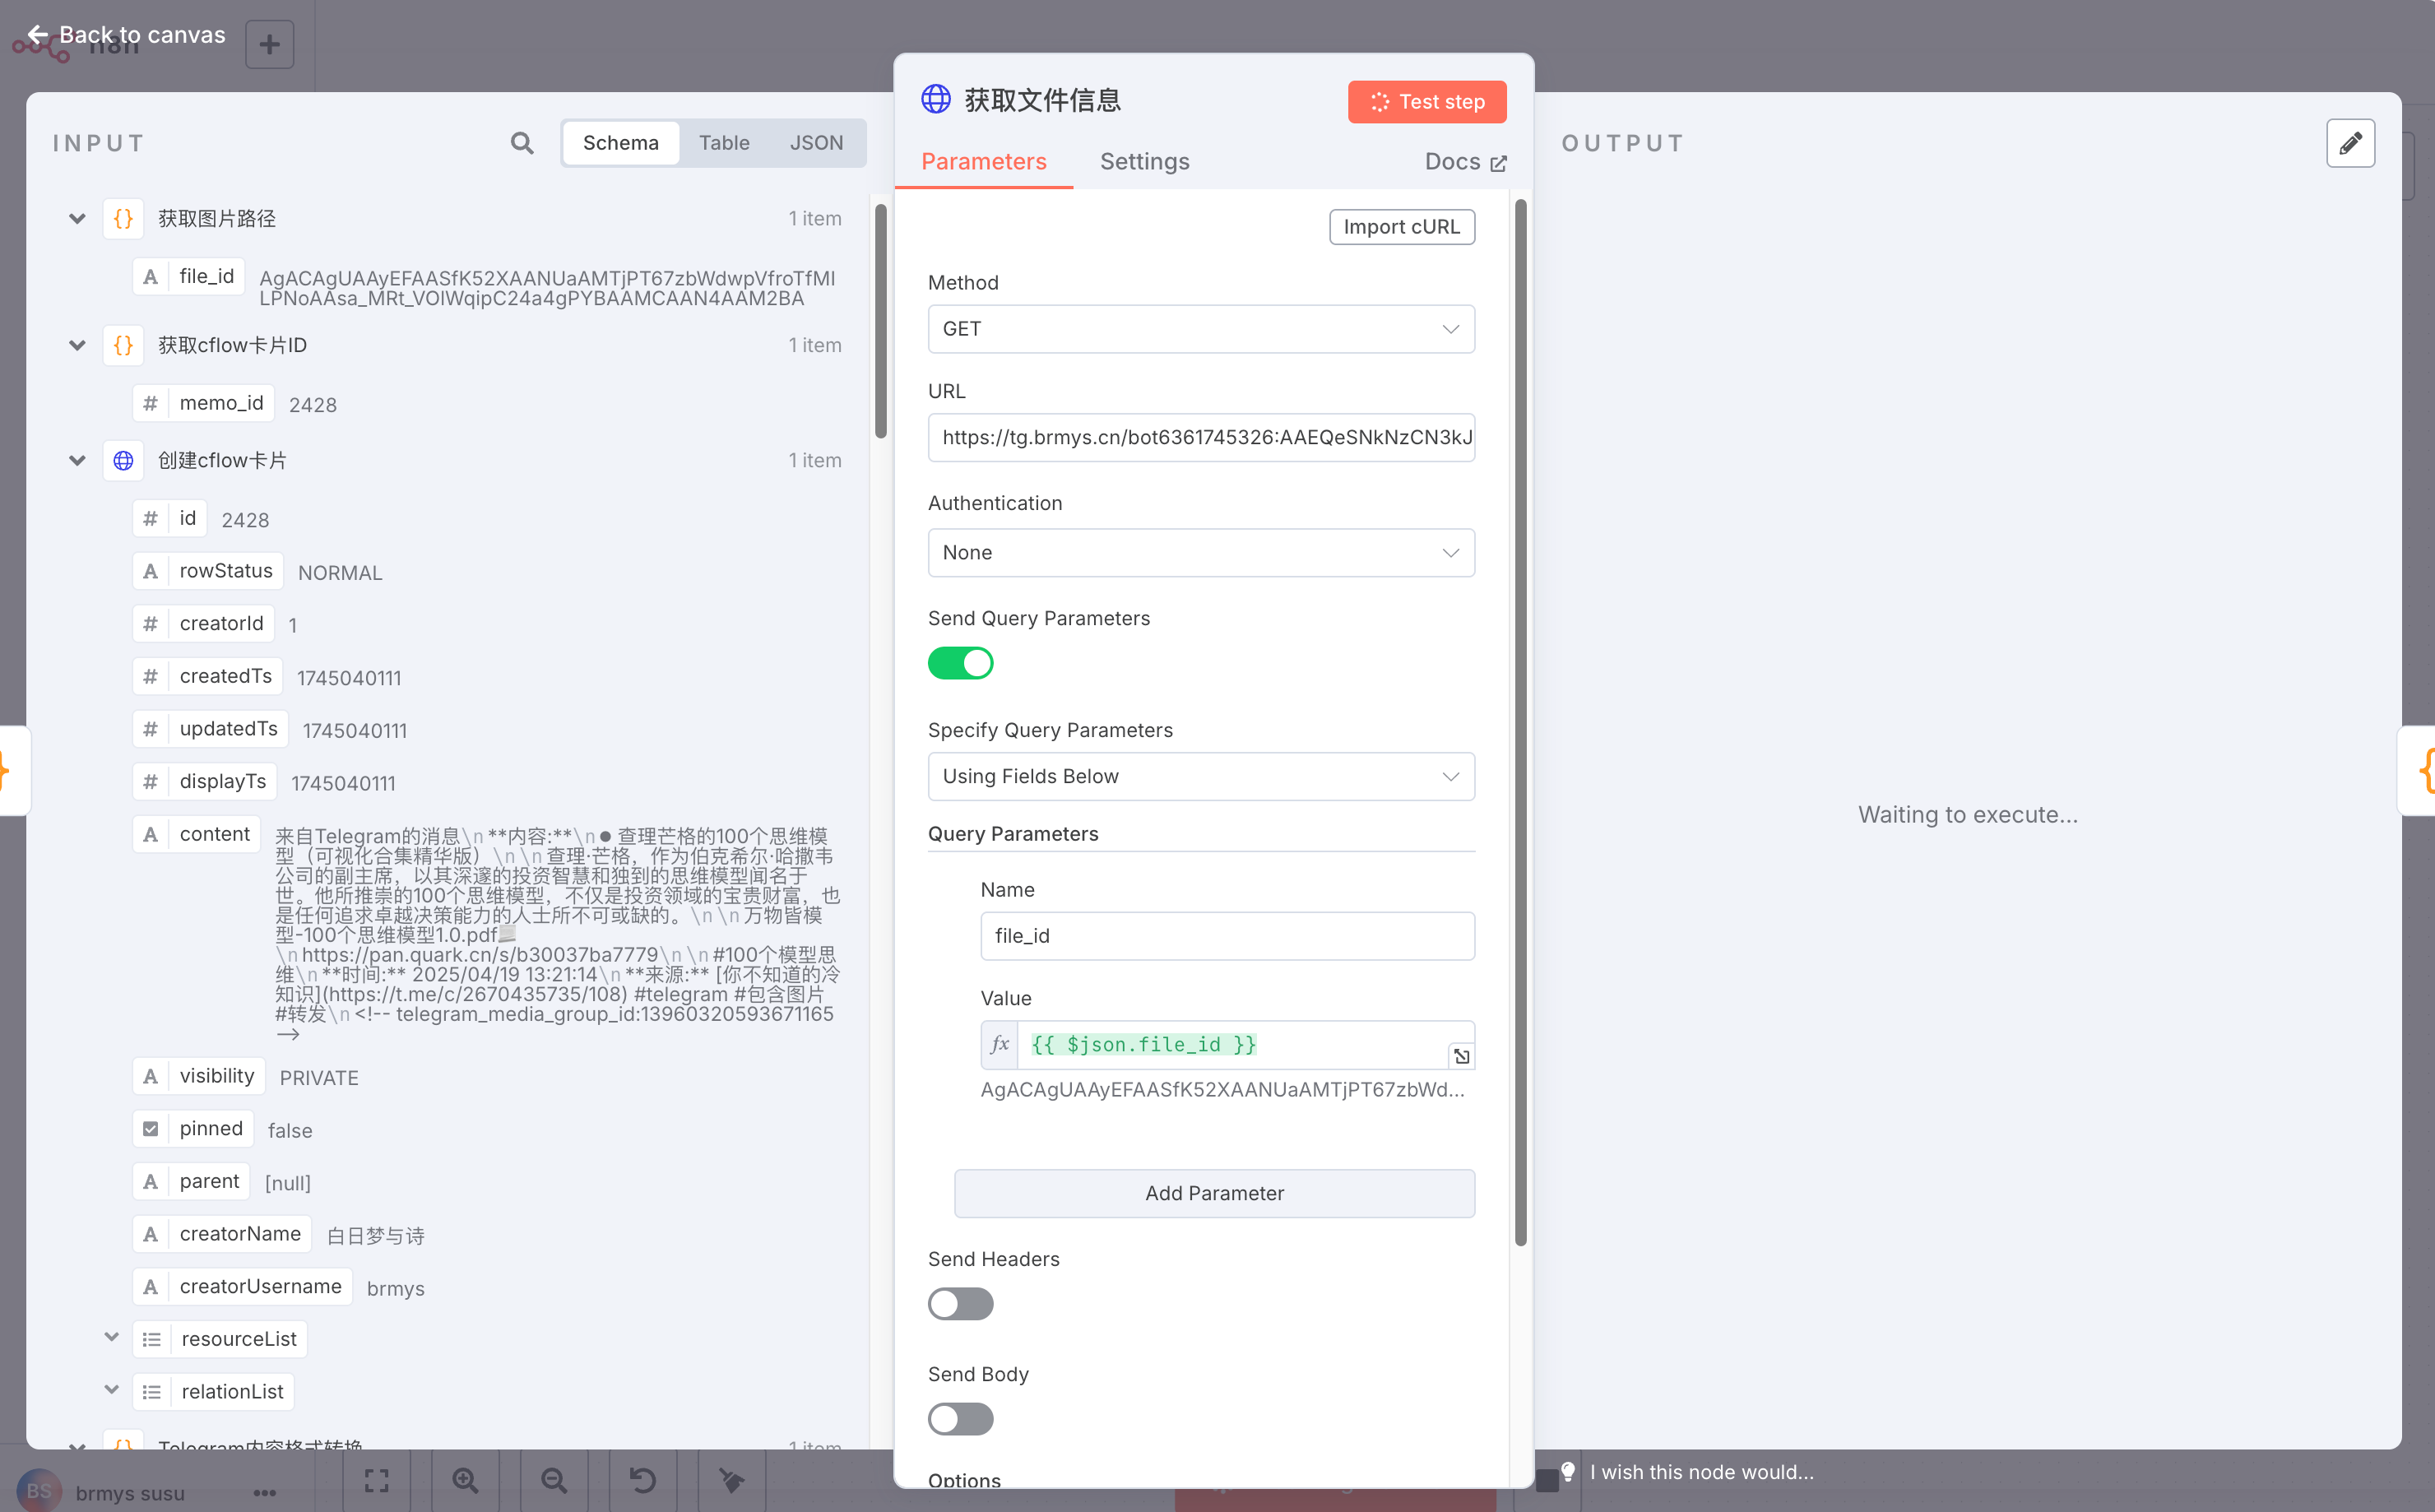
Task: Click the creatorName field label
Action: (240, 1234)
